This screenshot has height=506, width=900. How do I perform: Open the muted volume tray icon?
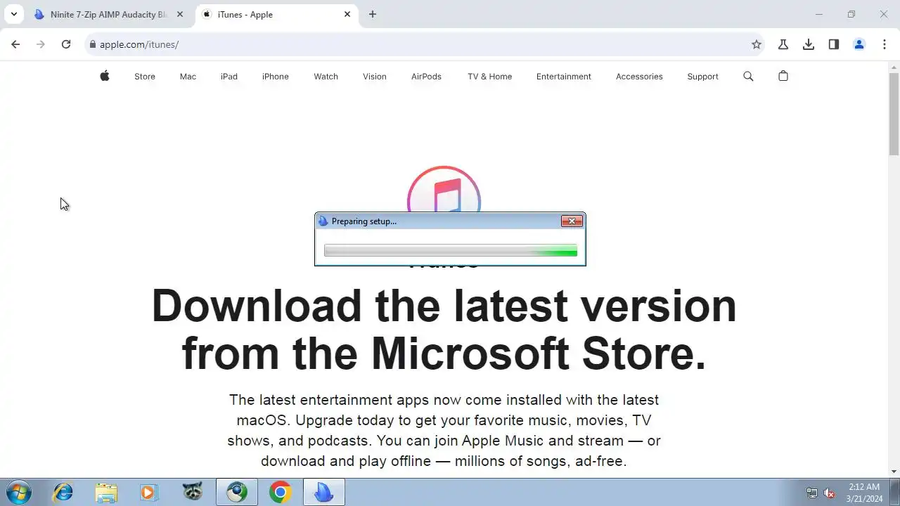pyautogui.click(x=830, y=493)
